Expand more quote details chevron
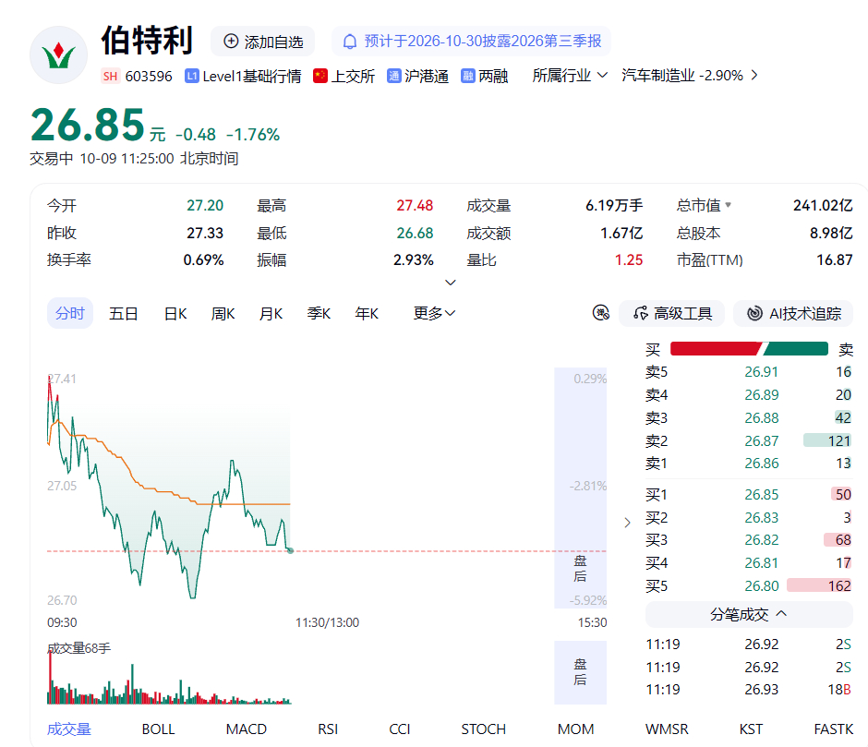Viewport: 868px width, 747px height. point(451,283)
